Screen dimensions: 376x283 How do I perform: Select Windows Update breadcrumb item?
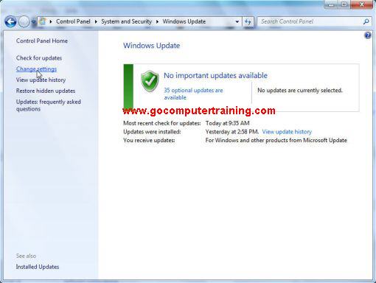tap(184, 21)
